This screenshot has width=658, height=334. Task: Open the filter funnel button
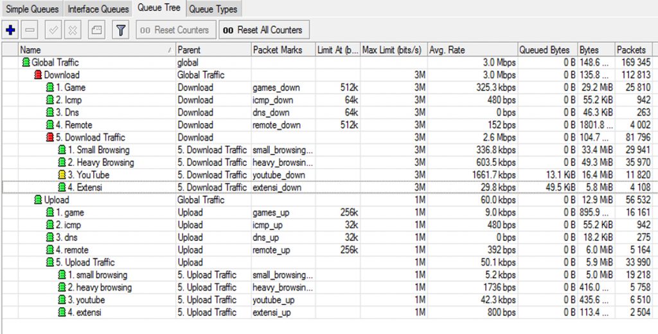coord(120,30)
